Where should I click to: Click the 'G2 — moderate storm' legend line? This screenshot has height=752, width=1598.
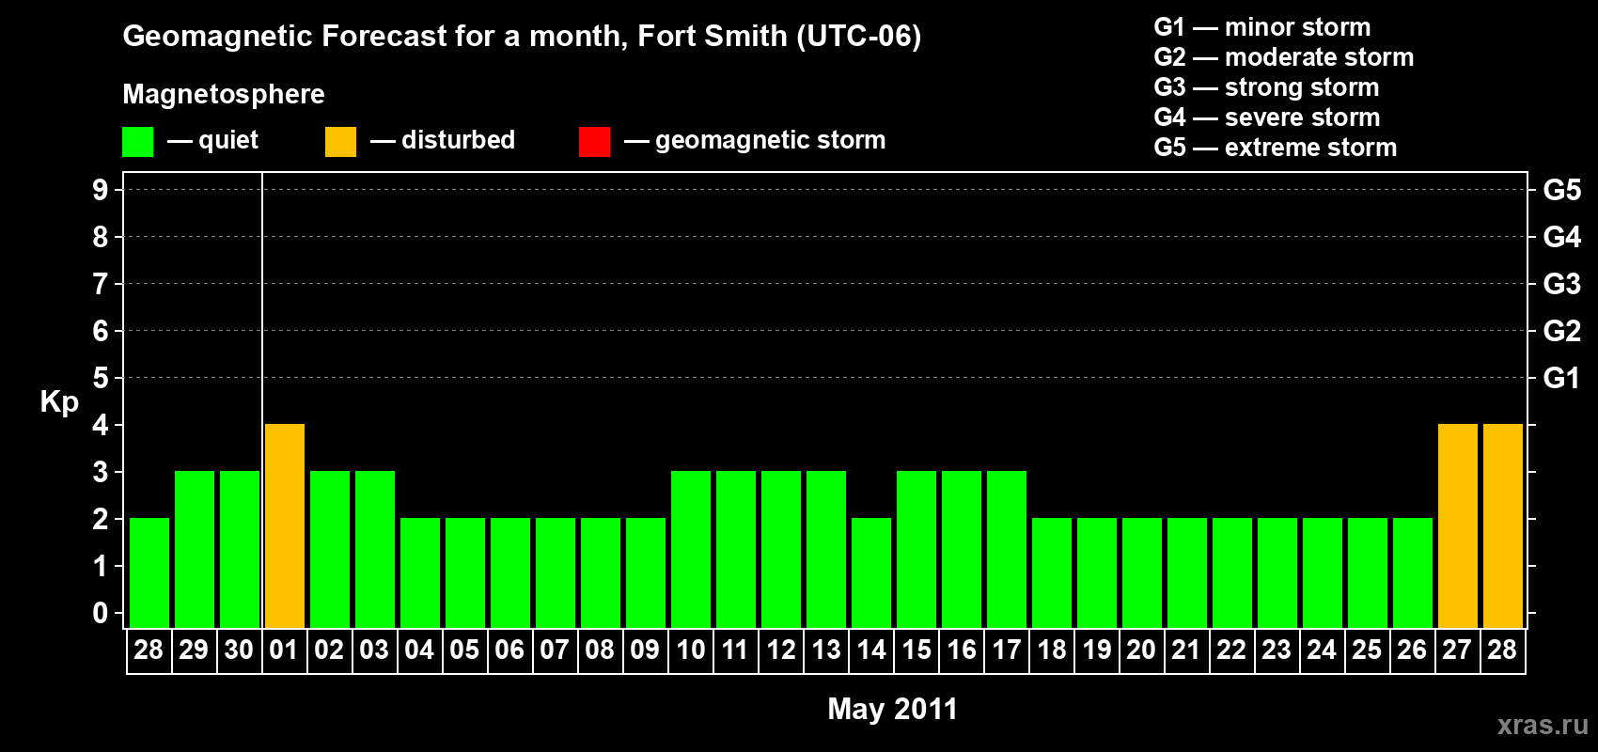(1284, 57)
